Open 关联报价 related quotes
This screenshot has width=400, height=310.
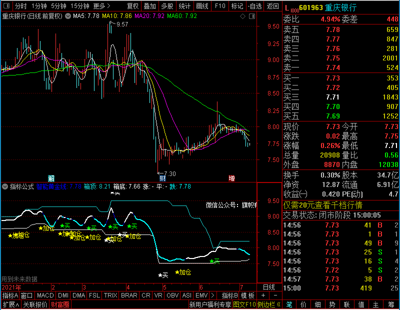tap(35, 304)
